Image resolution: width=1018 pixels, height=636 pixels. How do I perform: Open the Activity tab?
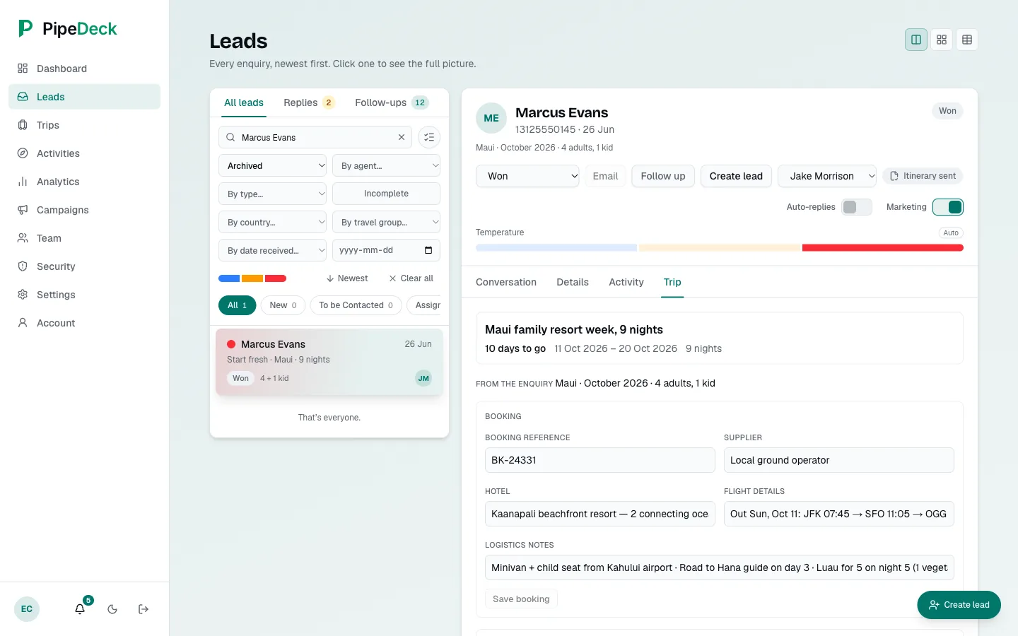(x=626, y=282)
